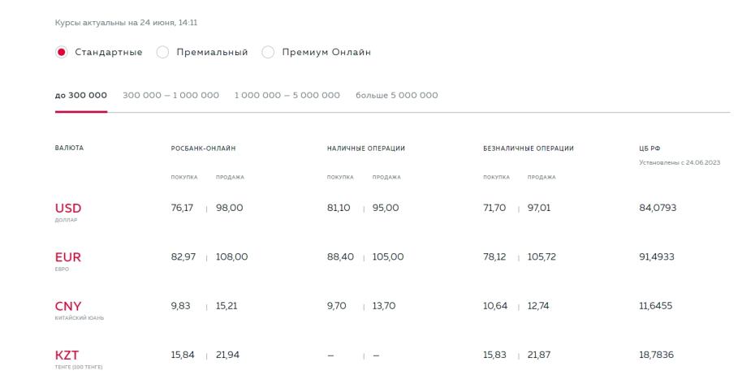755x392 pixels.
Task: Switch to 300 000 – 1 000 000 tab
Action: point(171,95)
